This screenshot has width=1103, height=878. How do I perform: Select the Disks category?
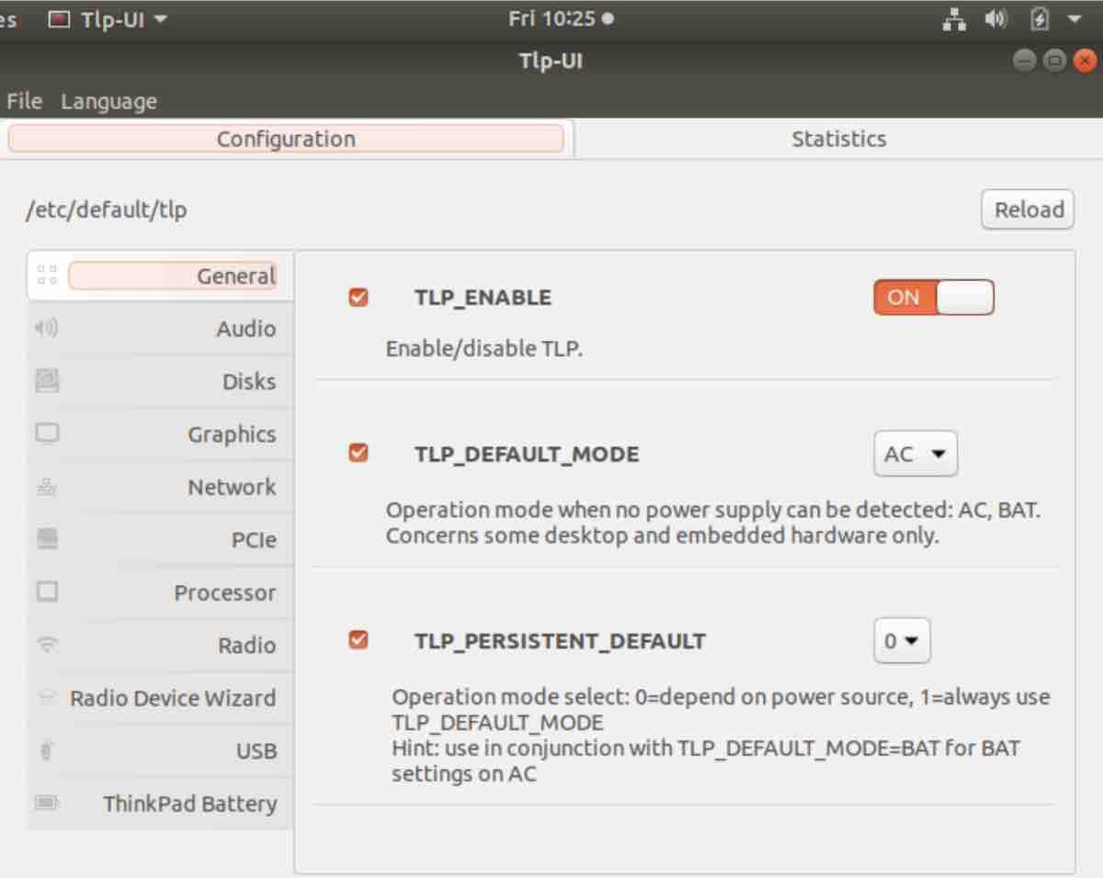161,381
